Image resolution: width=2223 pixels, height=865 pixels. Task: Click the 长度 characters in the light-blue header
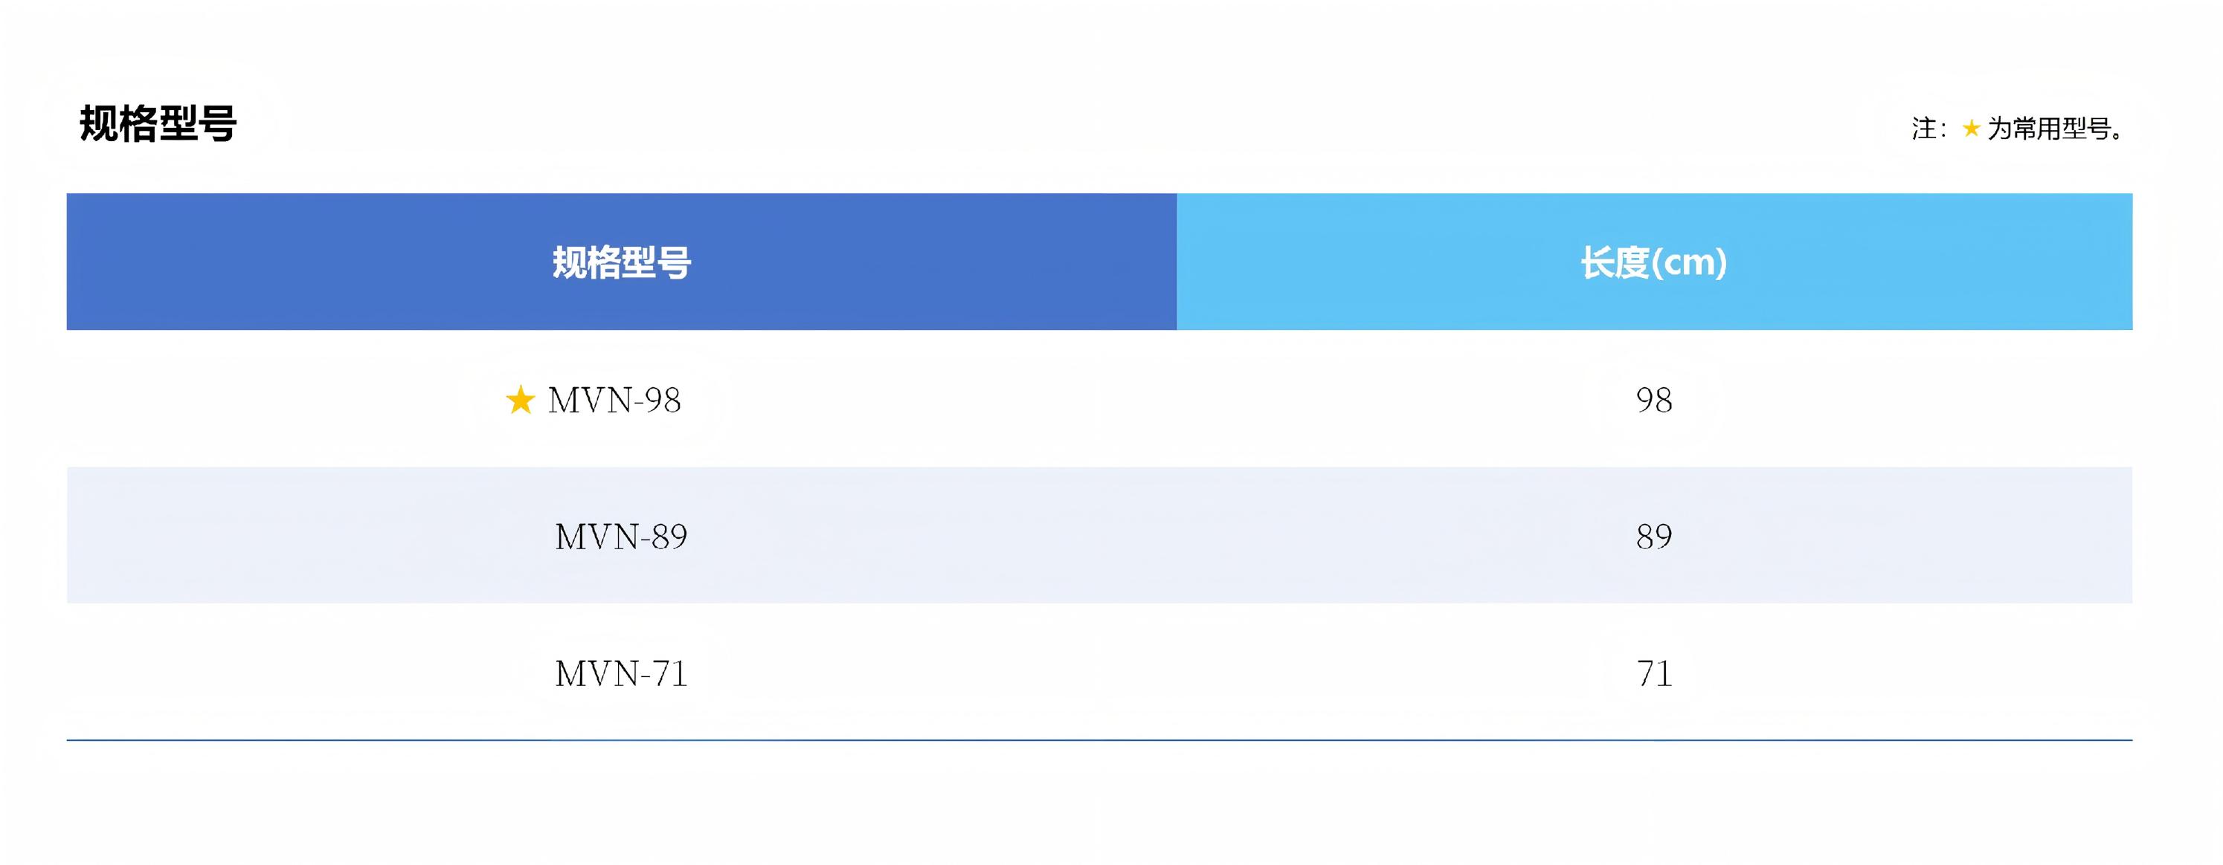click(x=1614, y=262)
